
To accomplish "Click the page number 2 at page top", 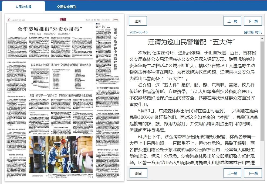I will point(9,19).
